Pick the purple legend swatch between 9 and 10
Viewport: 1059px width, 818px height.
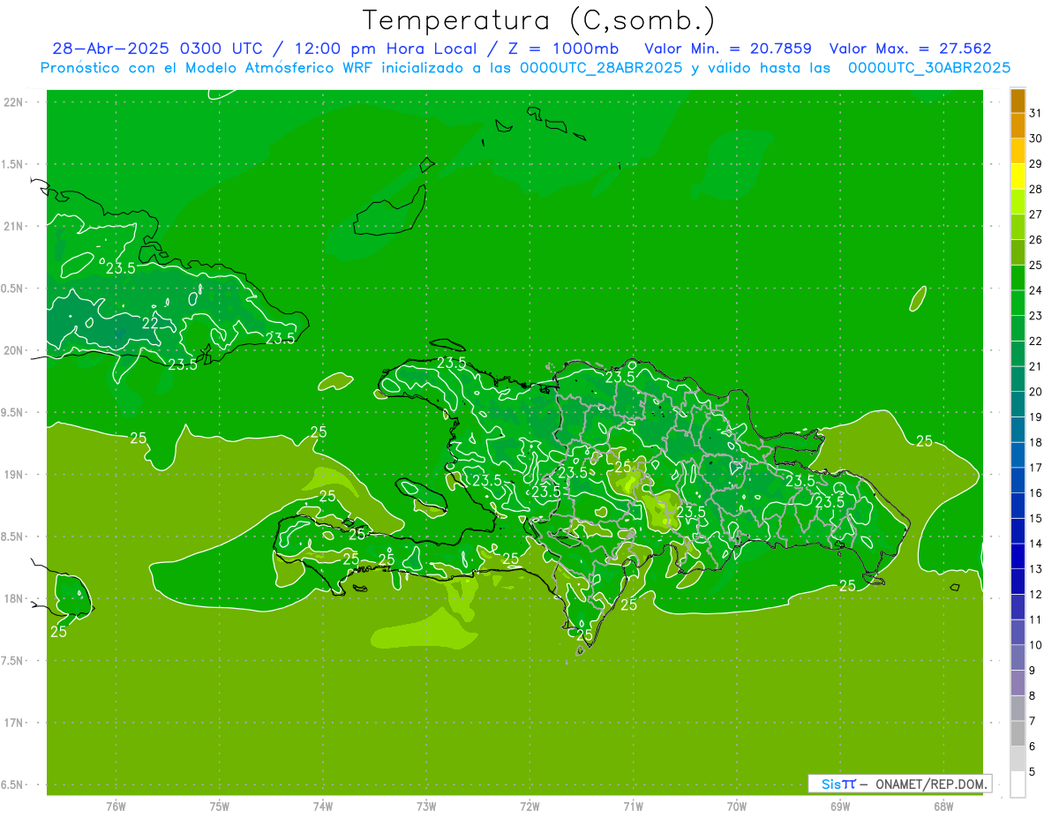(1018, 657)
